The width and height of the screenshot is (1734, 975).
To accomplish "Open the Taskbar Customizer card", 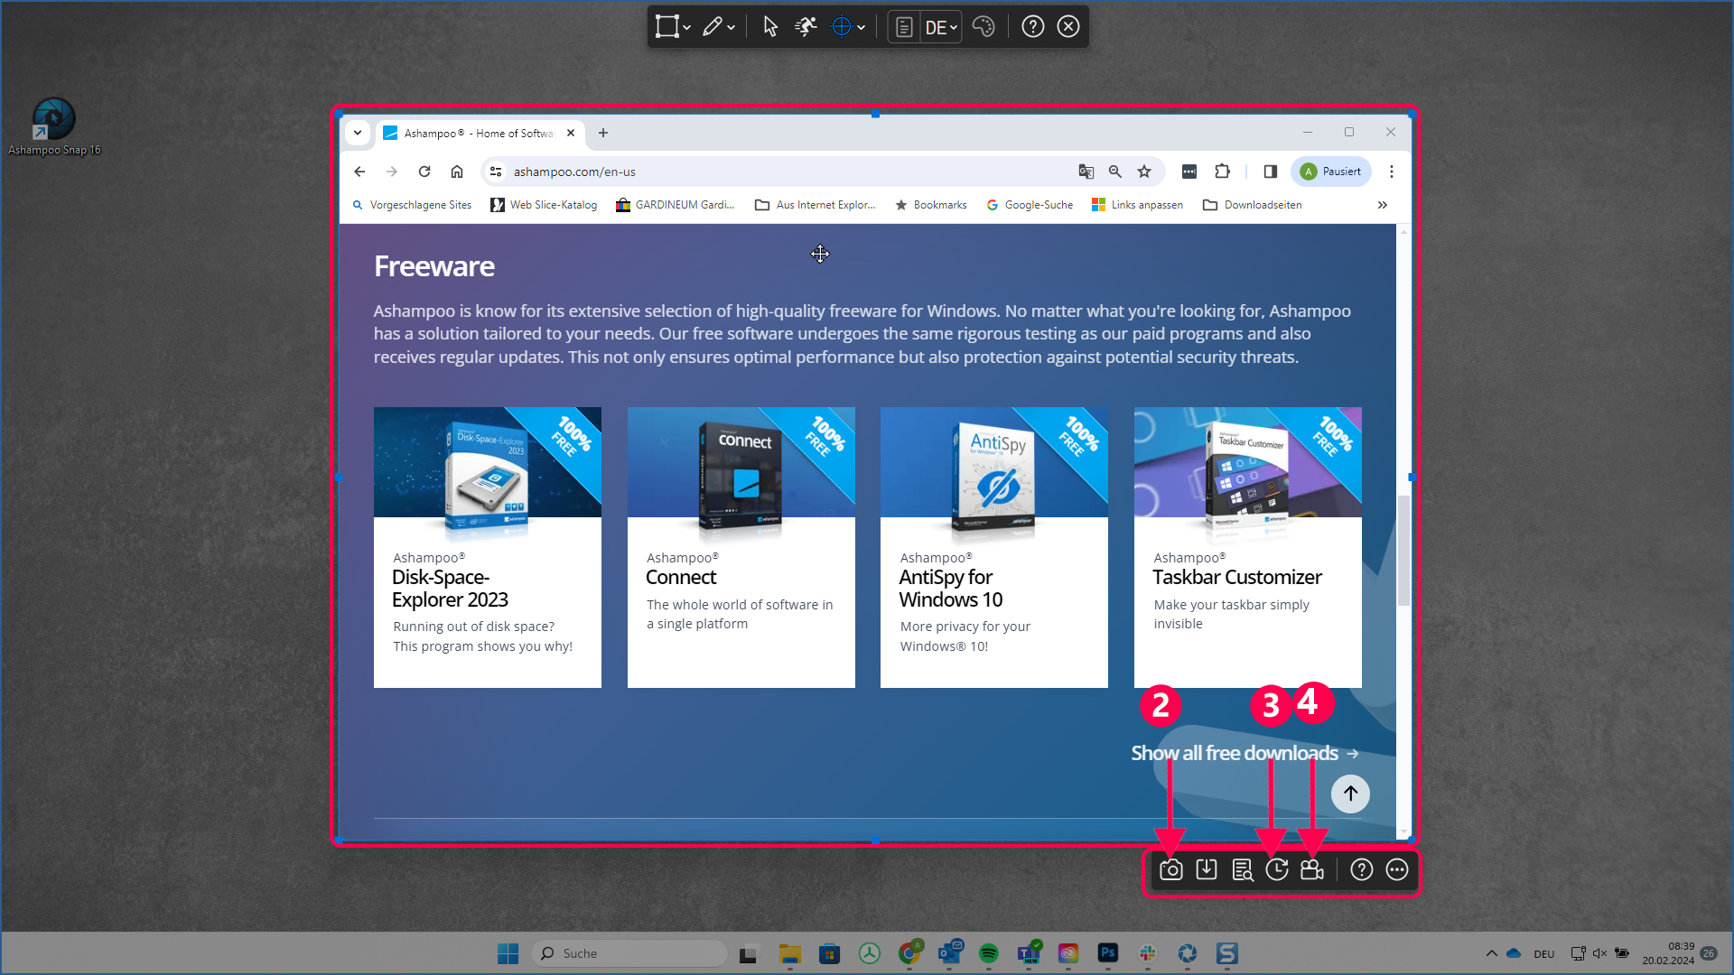I will pos(1248,547).
